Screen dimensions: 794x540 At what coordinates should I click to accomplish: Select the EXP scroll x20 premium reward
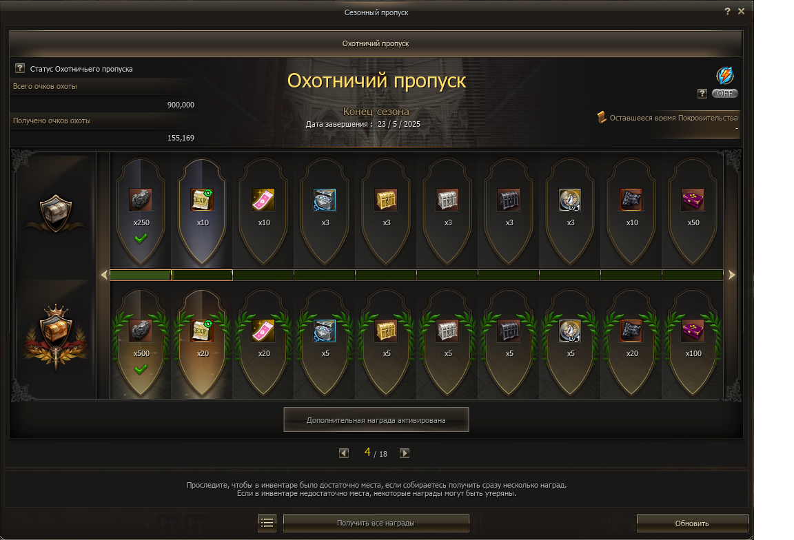(x=203, y=331)
